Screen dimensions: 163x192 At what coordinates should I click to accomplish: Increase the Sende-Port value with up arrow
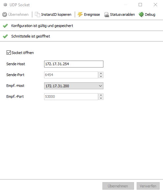(101, 73)
